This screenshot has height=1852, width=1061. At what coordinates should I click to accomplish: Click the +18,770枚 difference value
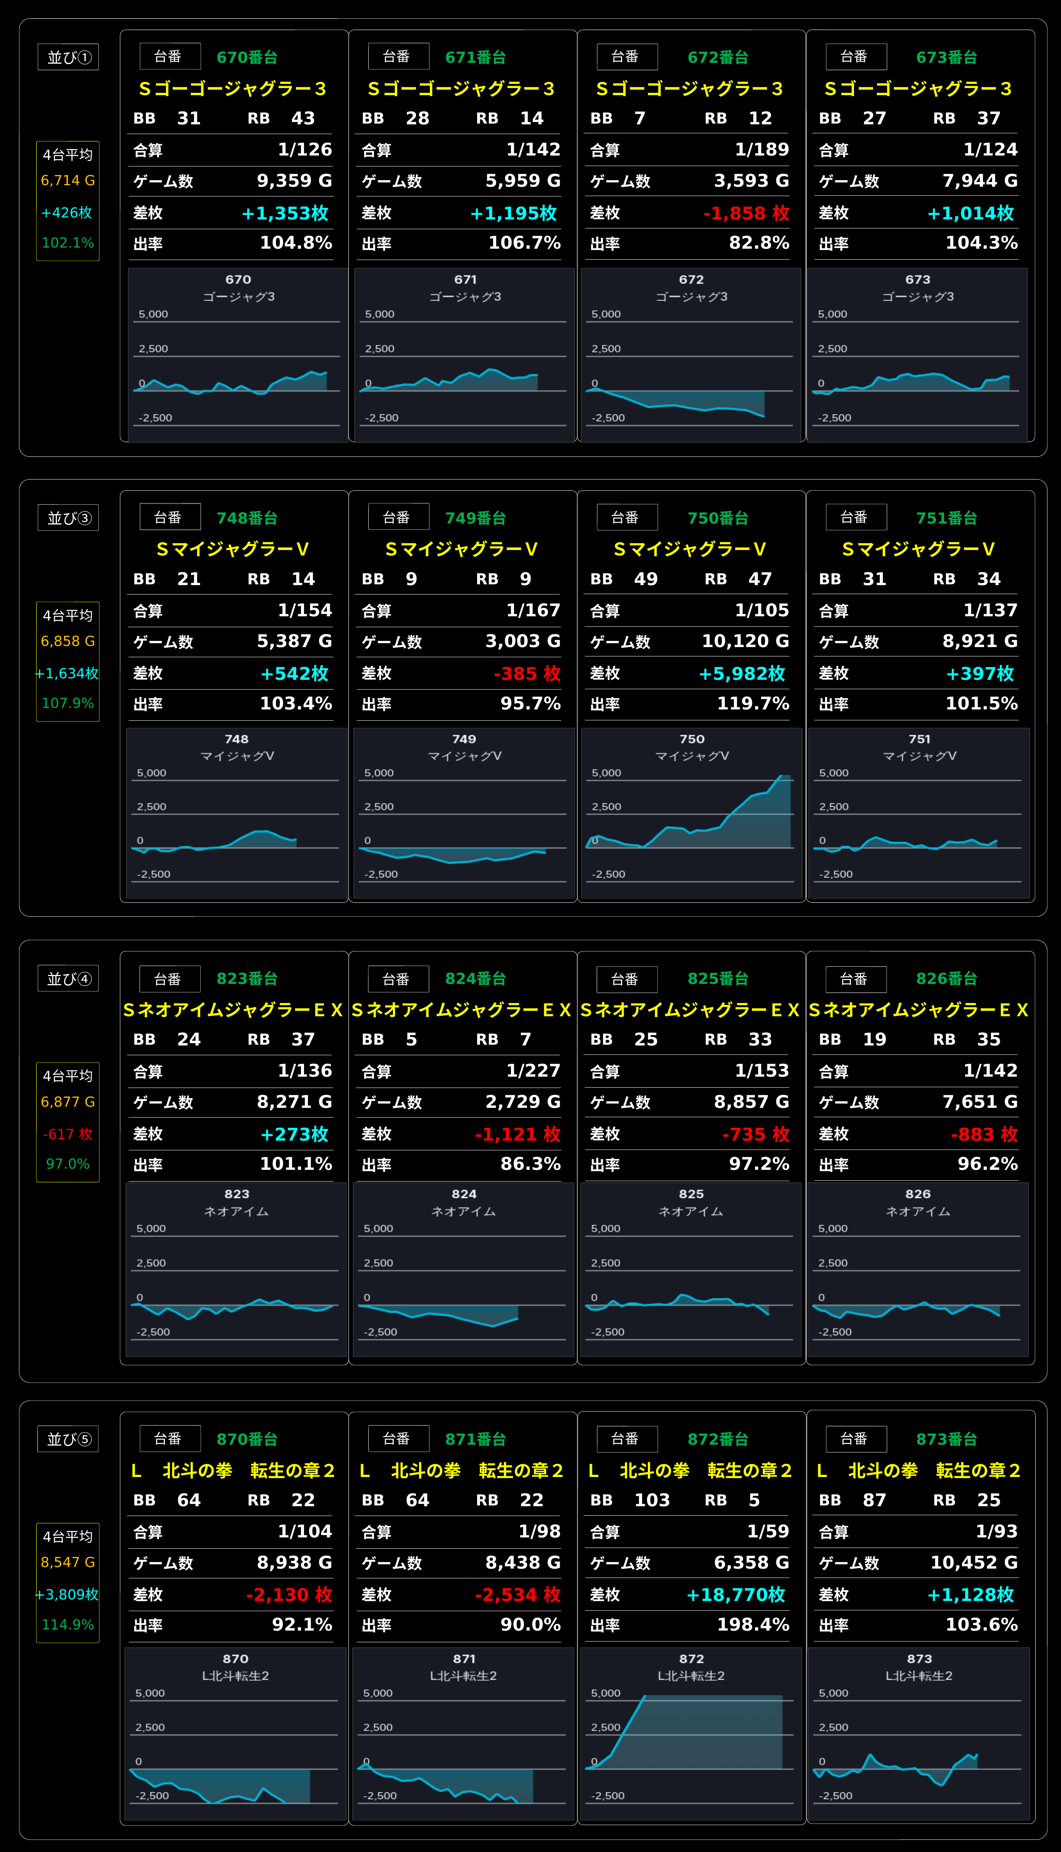(736, 1595)
